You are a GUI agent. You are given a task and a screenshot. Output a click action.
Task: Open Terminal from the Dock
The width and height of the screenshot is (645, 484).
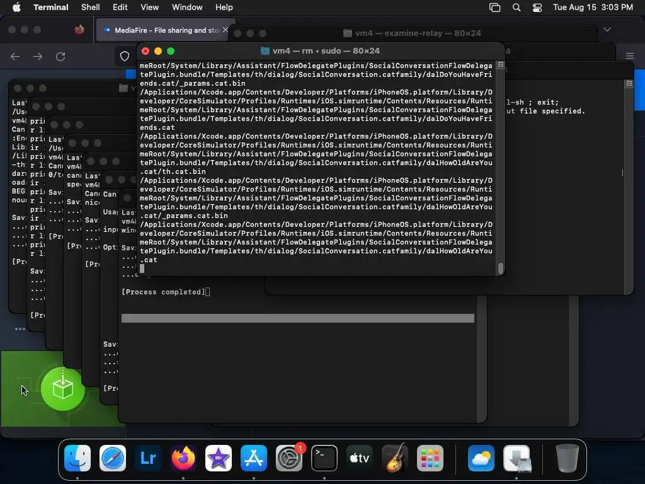point(324,458)
